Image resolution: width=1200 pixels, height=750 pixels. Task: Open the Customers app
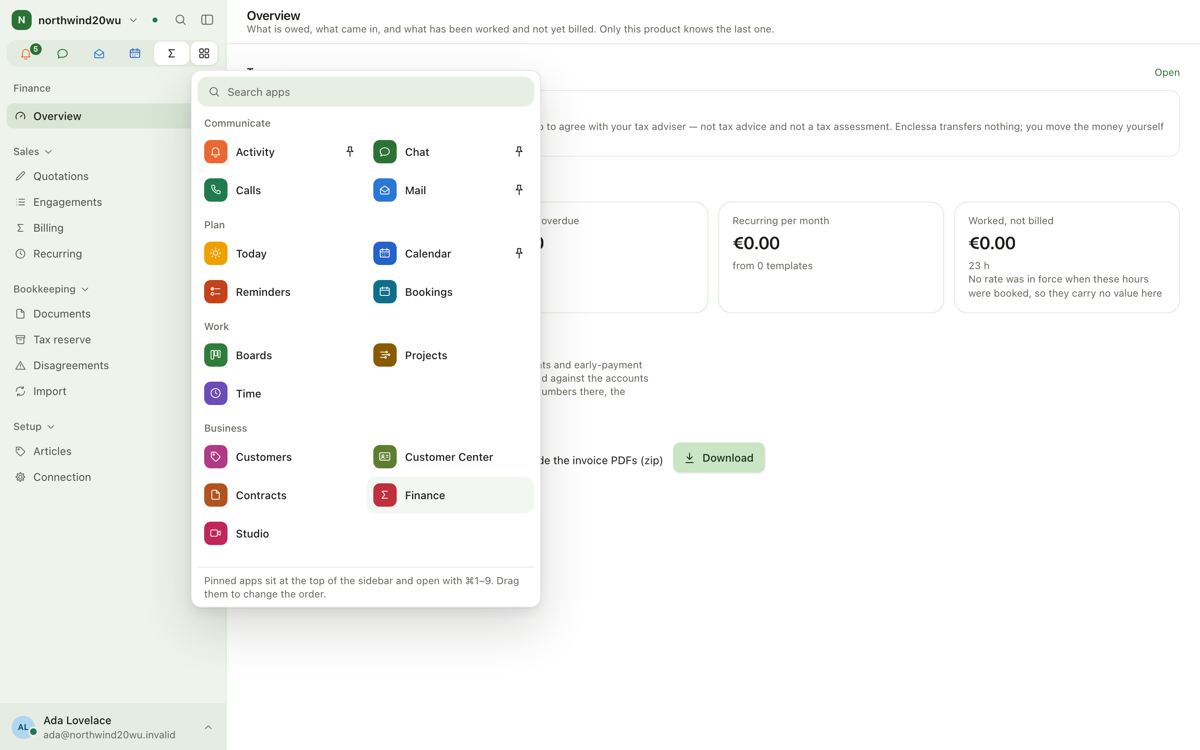tap(281, 457)
